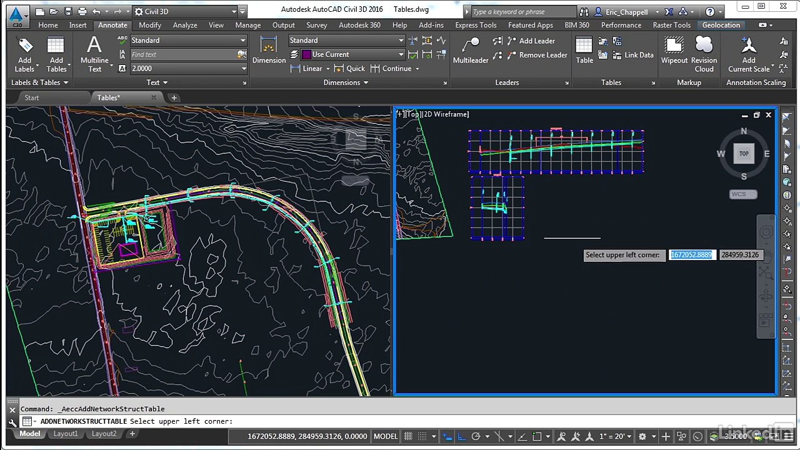The image size is (800, 450).
Task: Click the New drawing icon in quick access toolbar
Action: 39,11
